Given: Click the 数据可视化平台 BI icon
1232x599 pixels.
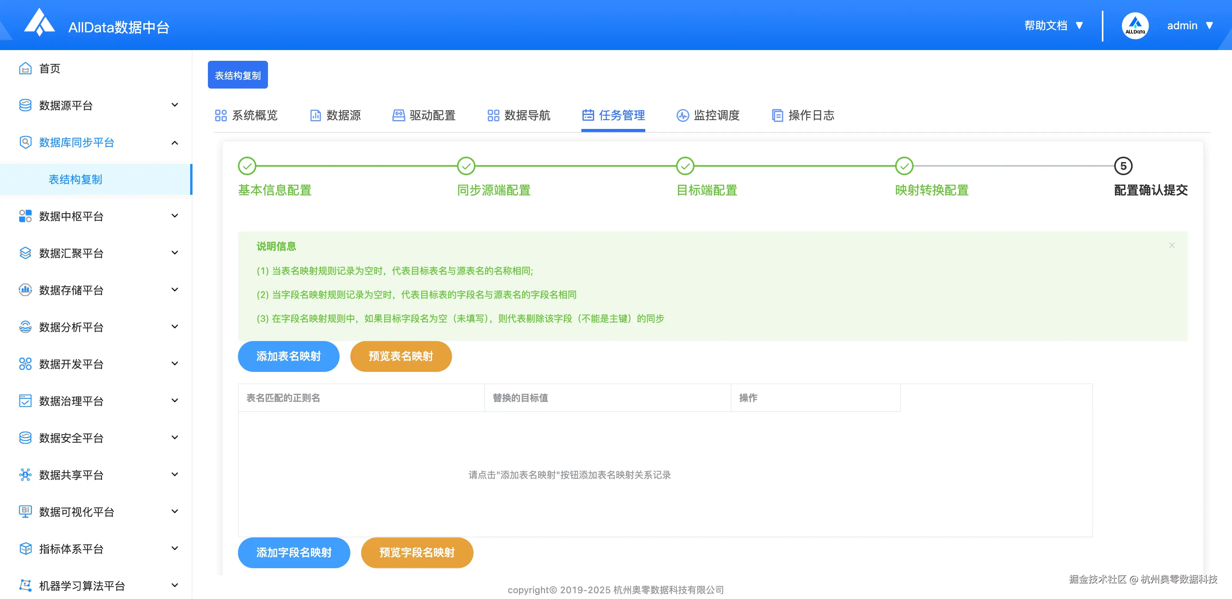Looking at the screenshot, I should click(25, 512).
